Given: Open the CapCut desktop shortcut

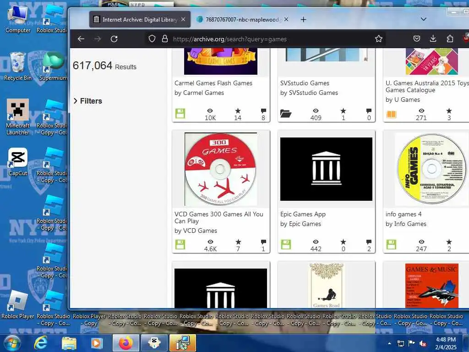Looking at the screenshot, I should tap(18, 162).
